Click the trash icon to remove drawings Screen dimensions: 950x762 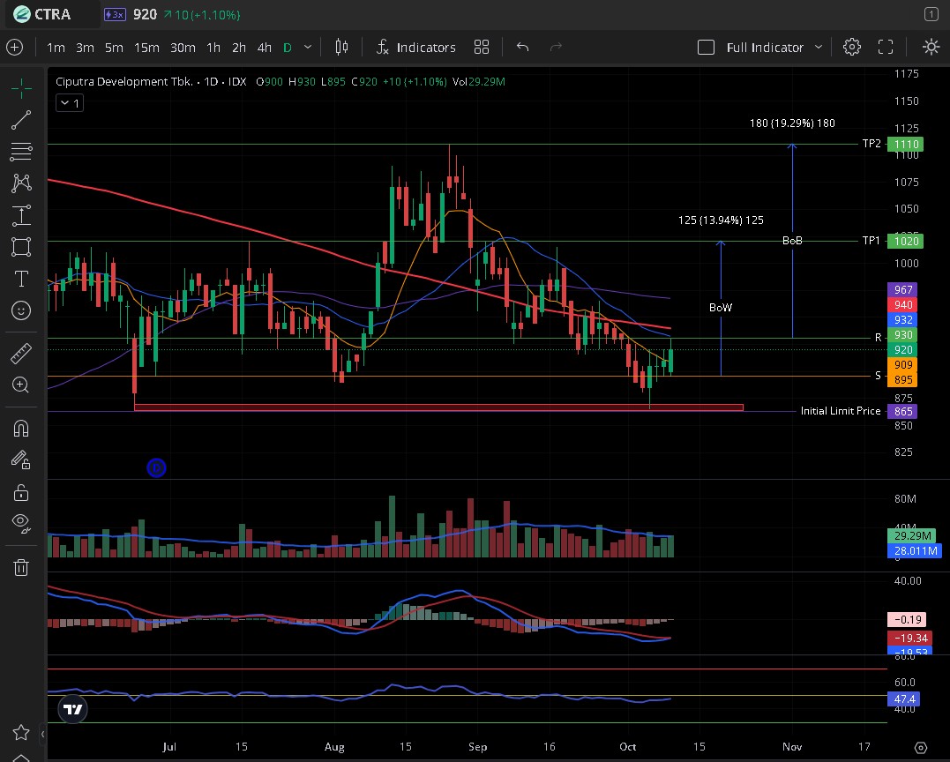click(21, 567)
